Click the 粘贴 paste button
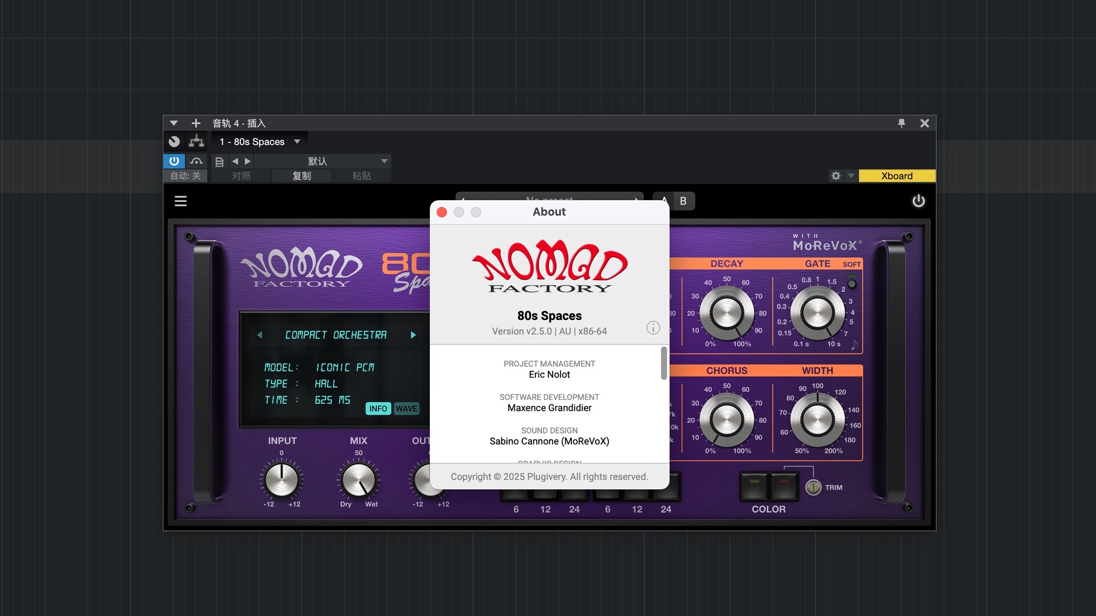Viewport: 1096px width, 616px height. coord(361,176)
